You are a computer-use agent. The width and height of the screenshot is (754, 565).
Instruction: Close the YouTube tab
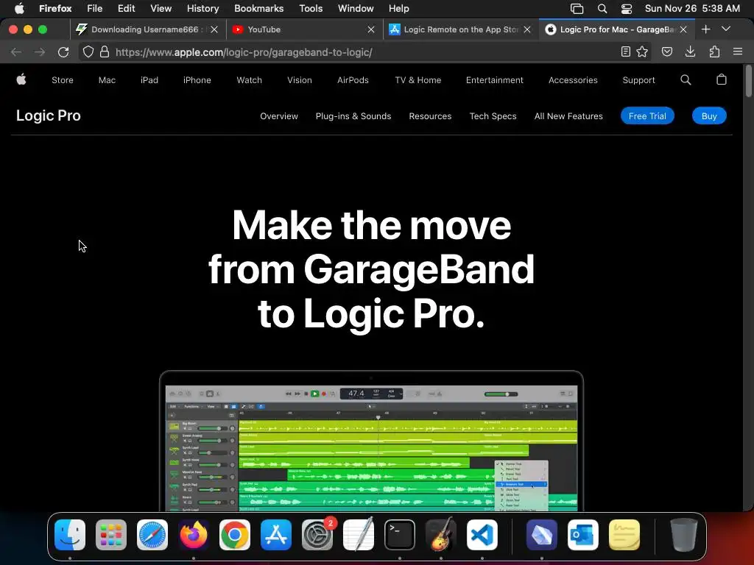pyautogui.click(x=371, y=29)
